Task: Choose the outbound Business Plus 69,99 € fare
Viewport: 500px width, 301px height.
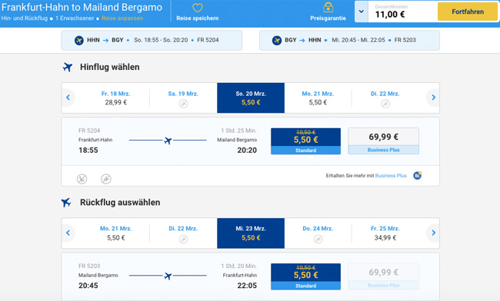Action: (384, 141)
